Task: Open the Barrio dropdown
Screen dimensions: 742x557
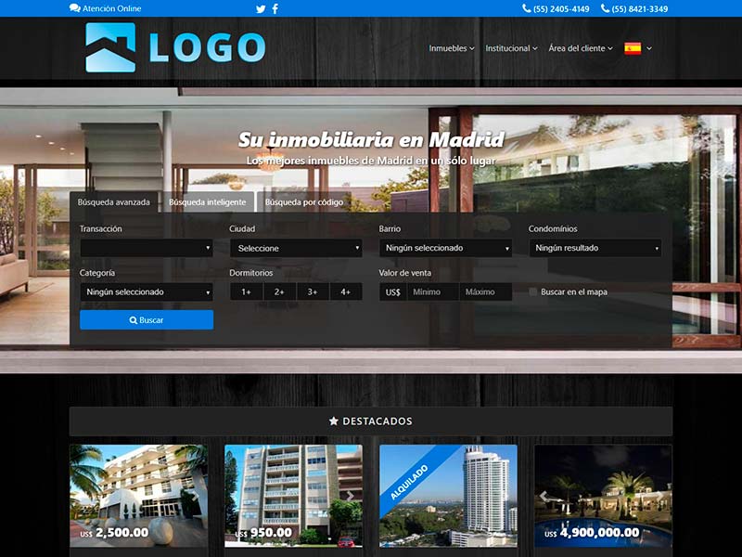Action: tap(446, 248)
